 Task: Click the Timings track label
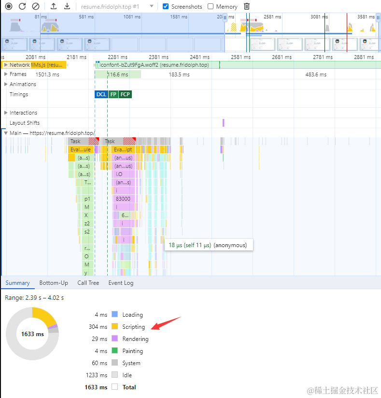coord(19,94)
